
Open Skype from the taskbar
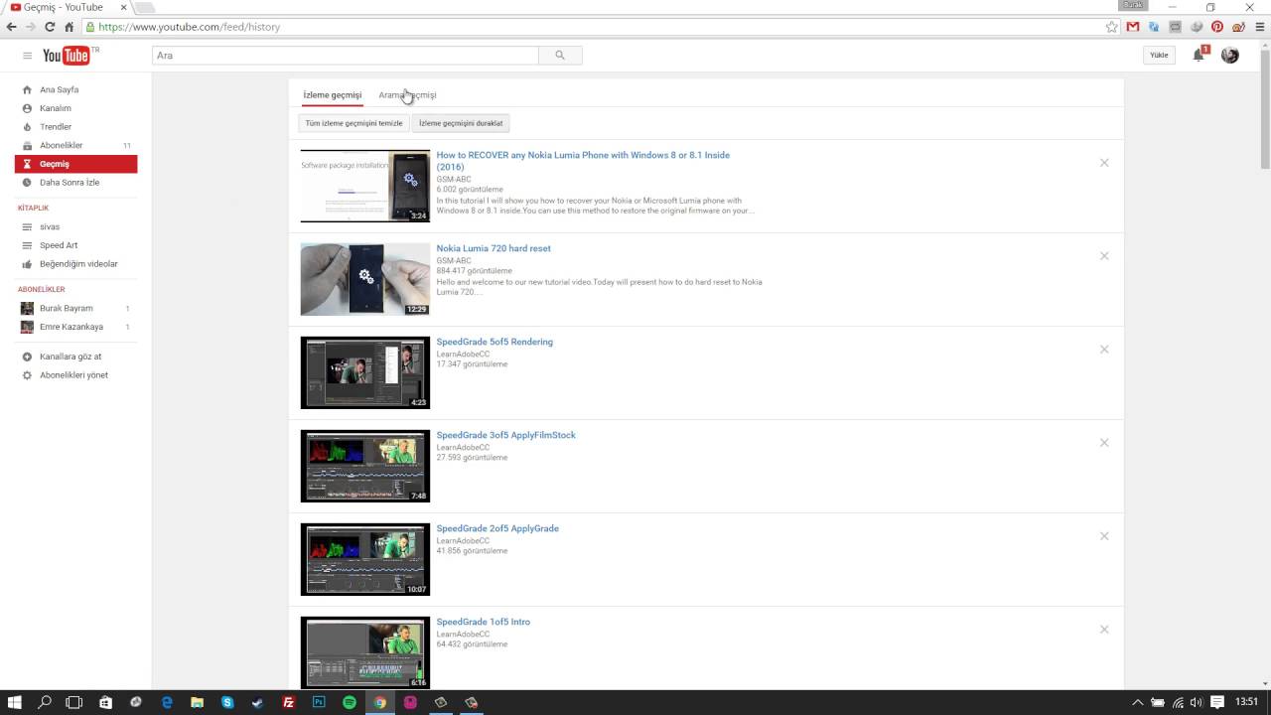point(227,702)
